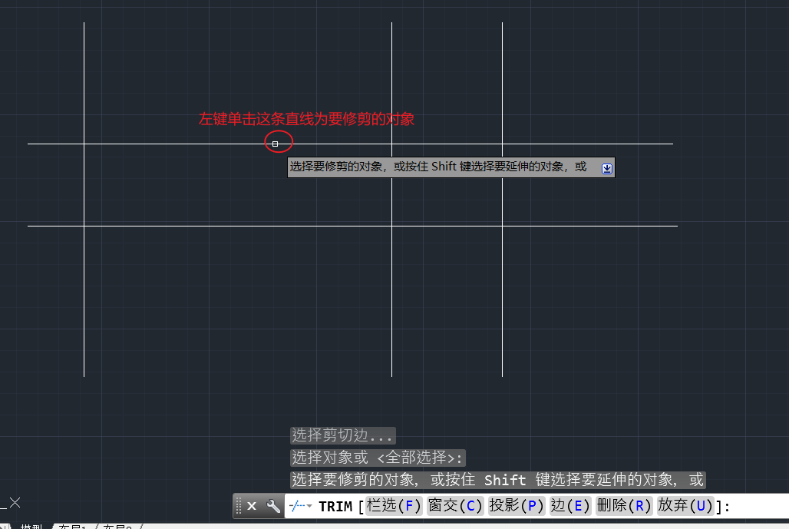Click the X icon to close the command line
Screen dimensions: 789x529
pyautogui.click(x=250, y=505)
